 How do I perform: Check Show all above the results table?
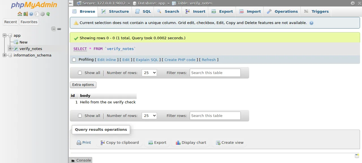(80, 73)
